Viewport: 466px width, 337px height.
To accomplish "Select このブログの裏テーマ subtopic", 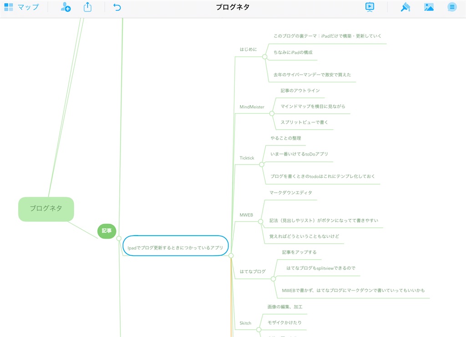I will (327, 36).
